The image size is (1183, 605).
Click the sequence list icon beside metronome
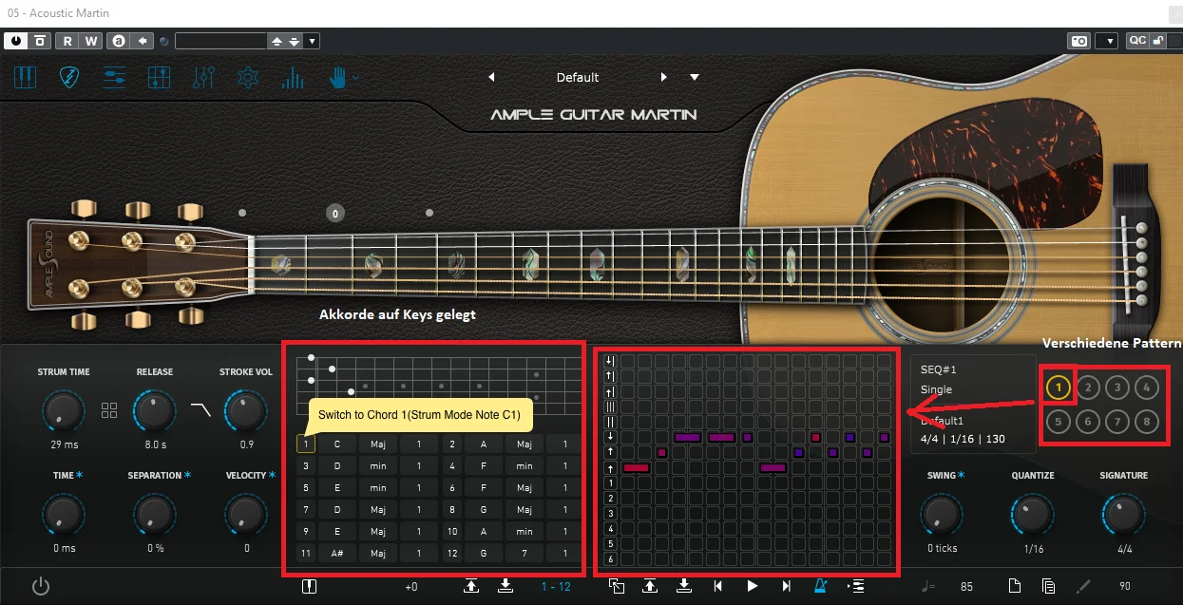(854, 586)
